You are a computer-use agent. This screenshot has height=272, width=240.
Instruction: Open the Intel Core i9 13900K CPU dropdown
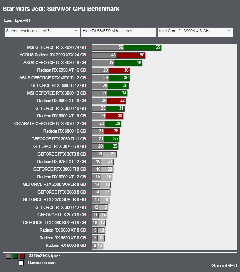195,32
